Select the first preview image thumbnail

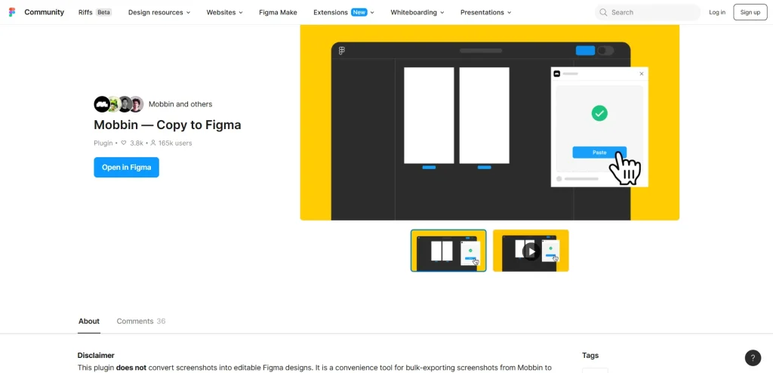pyautogui.click(x=448, y=251)
